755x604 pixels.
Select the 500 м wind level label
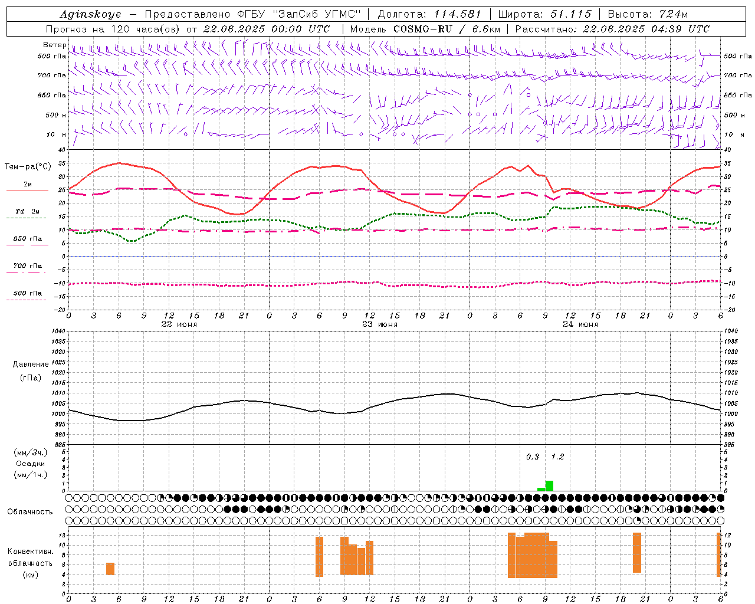(56, 115)
